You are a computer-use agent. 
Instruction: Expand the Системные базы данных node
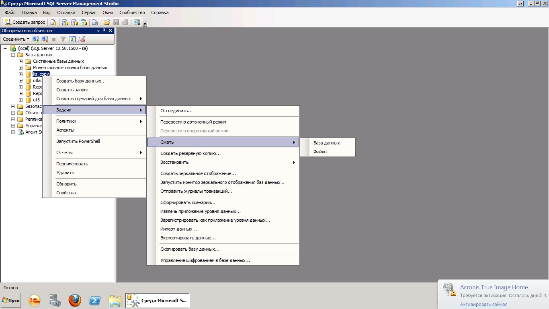tap(20, 61)
